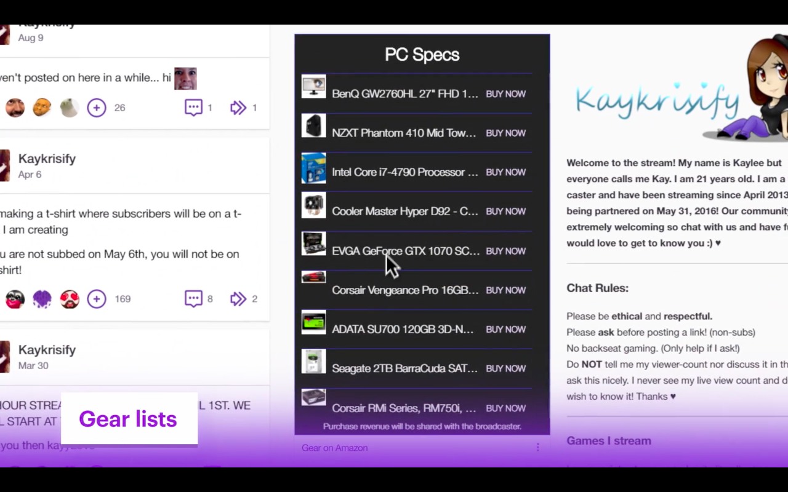
Task: Open the Seagate BarraCuda drive thumbnail
Action: (x=313, y=362)
